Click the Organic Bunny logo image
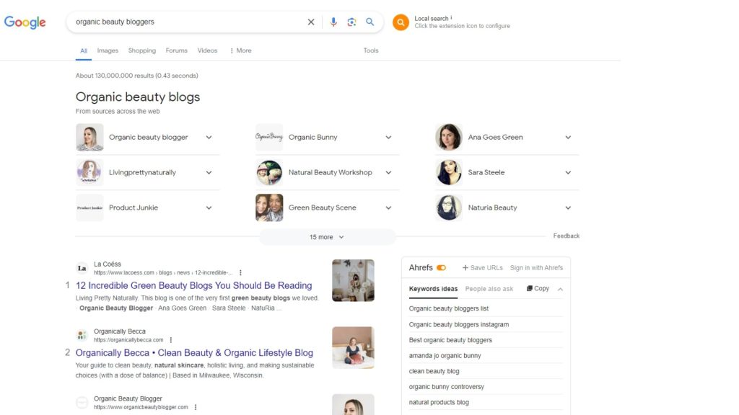Image resolution: width=739 pixels, height=415 pixels. tap(269, 138)
